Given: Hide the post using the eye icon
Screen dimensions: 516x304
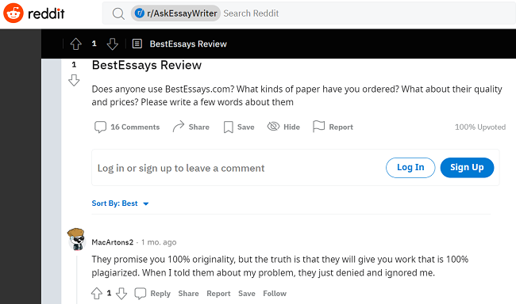Looking at the screenshot, I should pyautogui.click(x=283, y=127).
